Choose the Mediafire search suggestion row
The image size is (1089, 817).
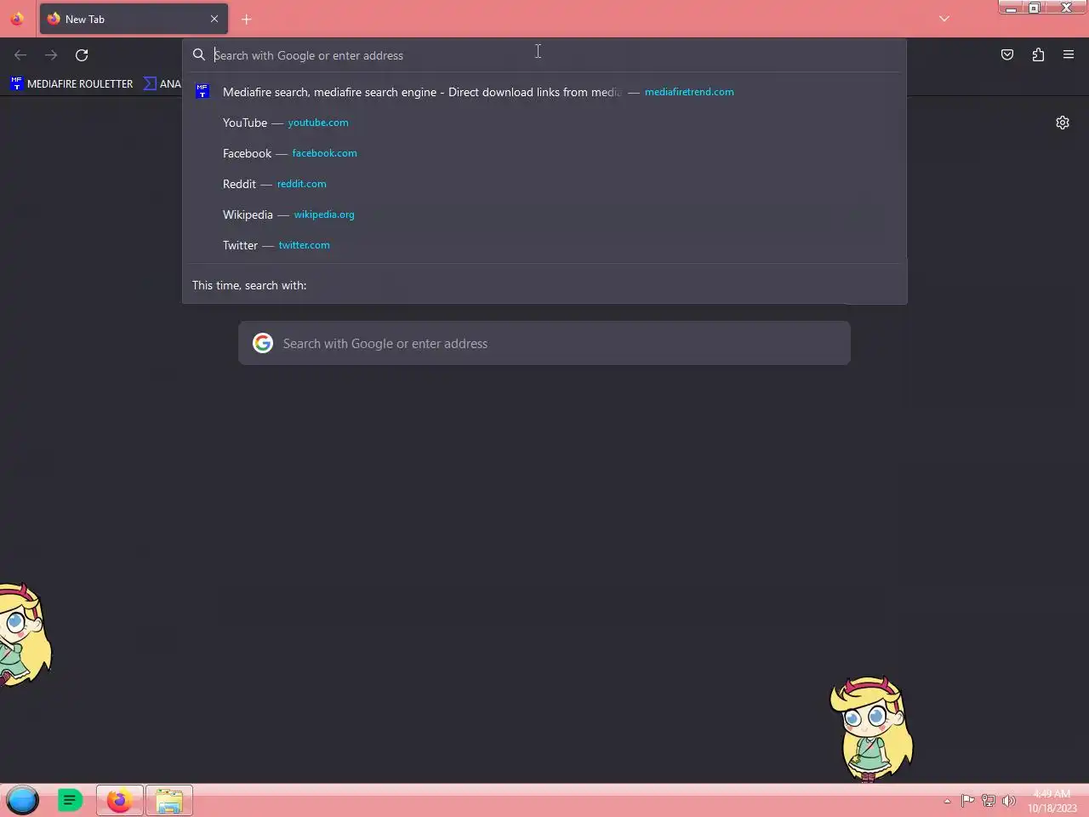[x=544, y=92]
